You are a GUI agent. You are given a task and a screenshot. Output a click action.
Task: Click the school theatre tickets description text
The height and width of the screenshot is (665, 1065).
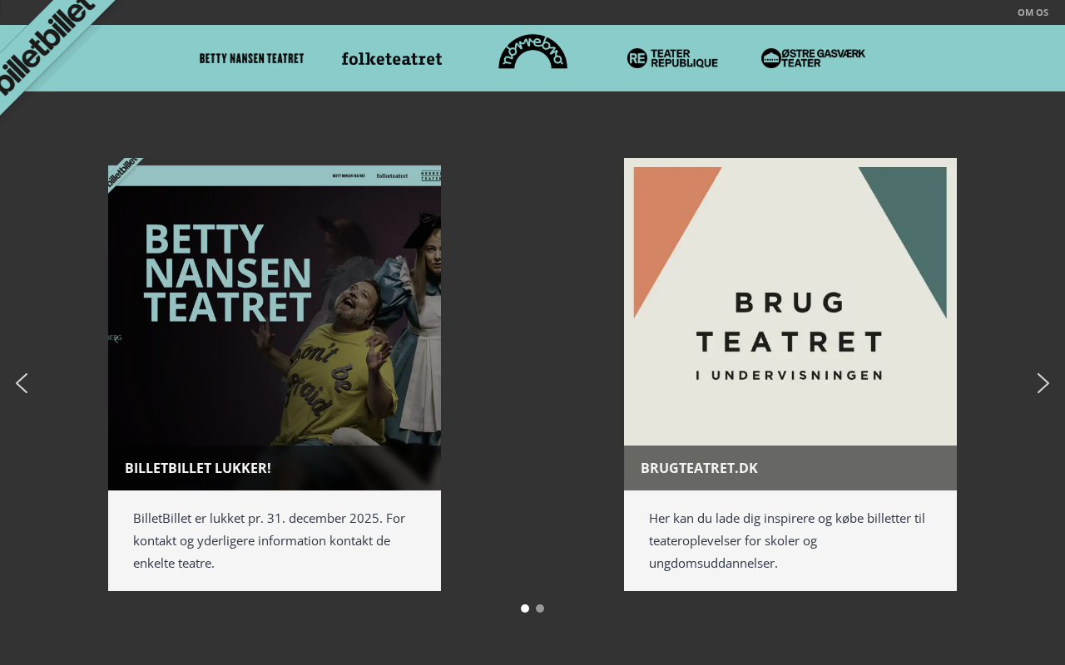point(786,540)
